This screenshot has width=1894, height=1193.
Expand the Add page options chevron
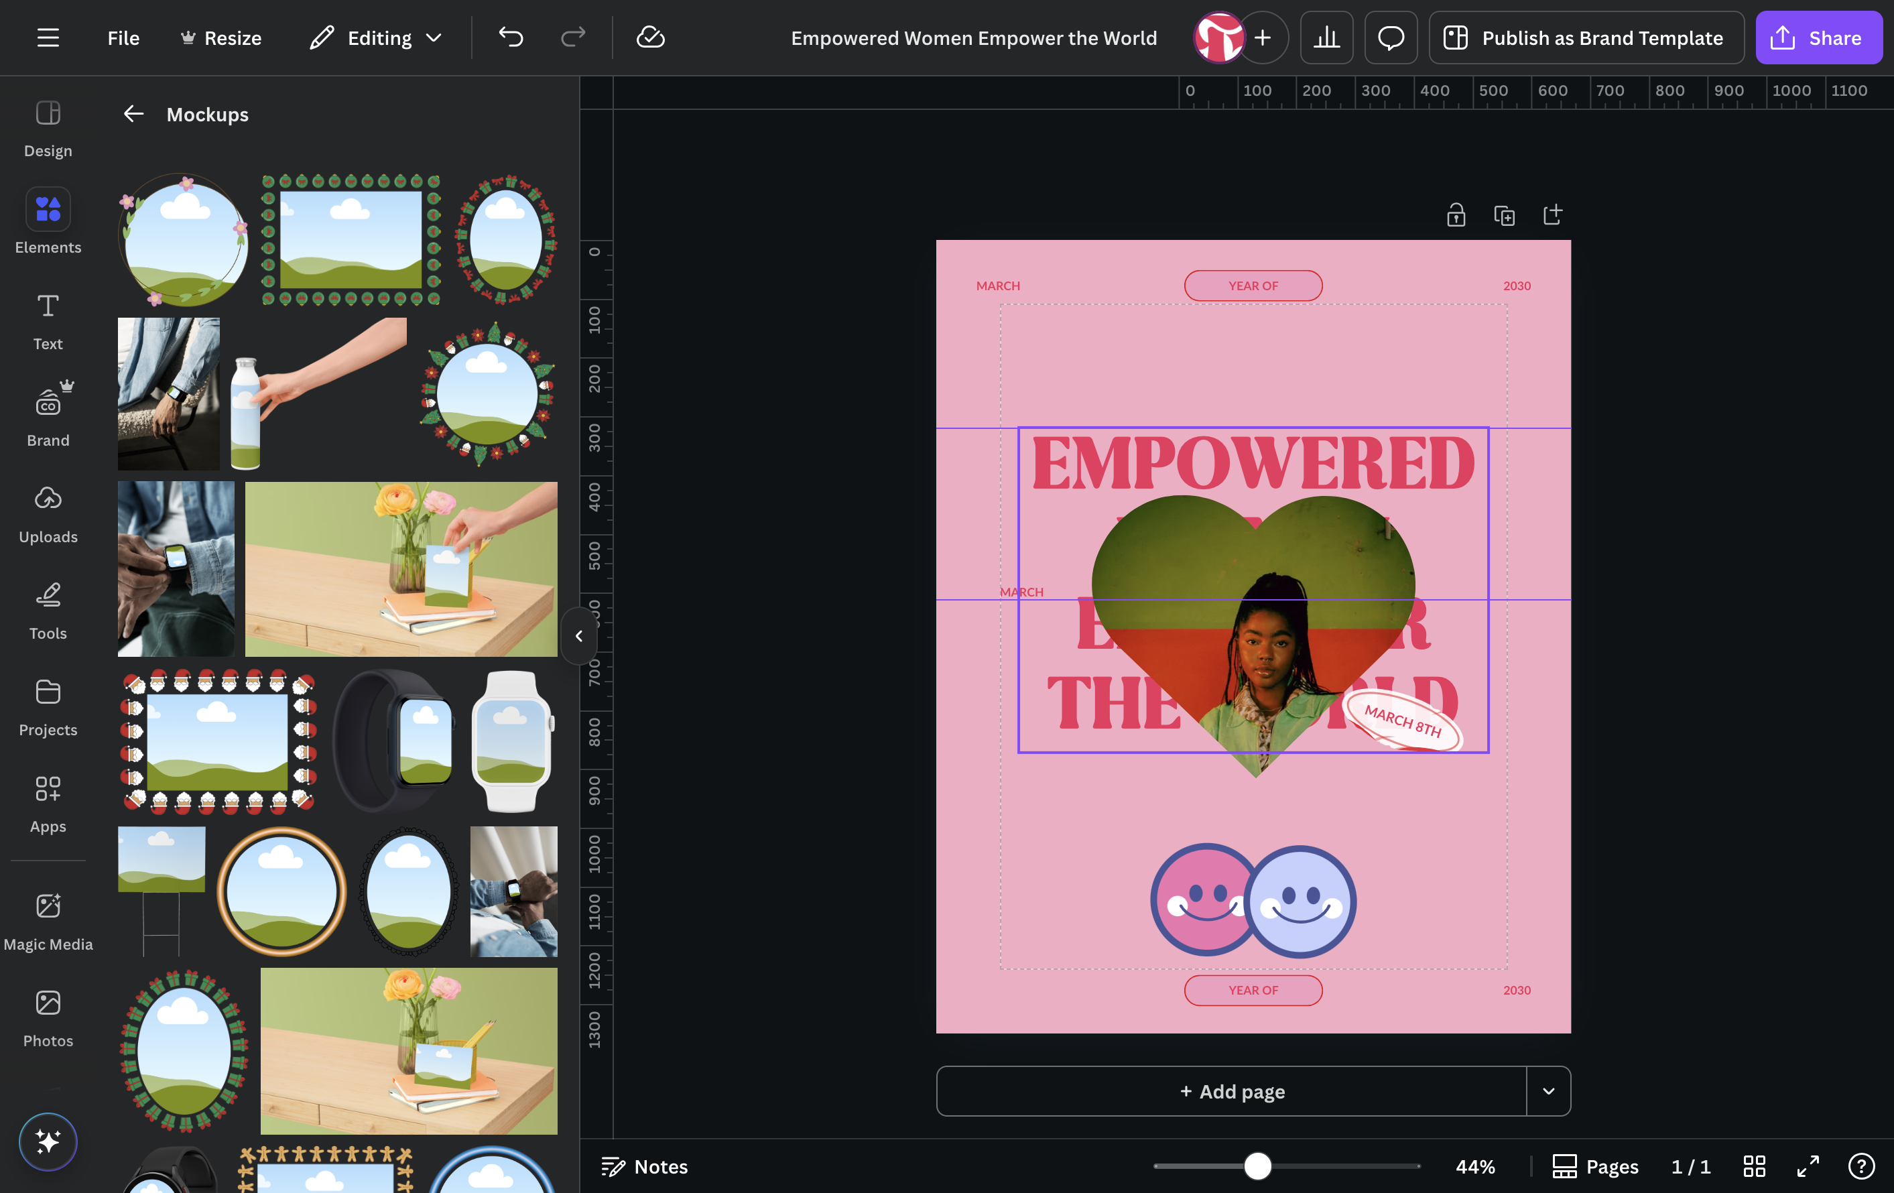pos(1548,1090)
